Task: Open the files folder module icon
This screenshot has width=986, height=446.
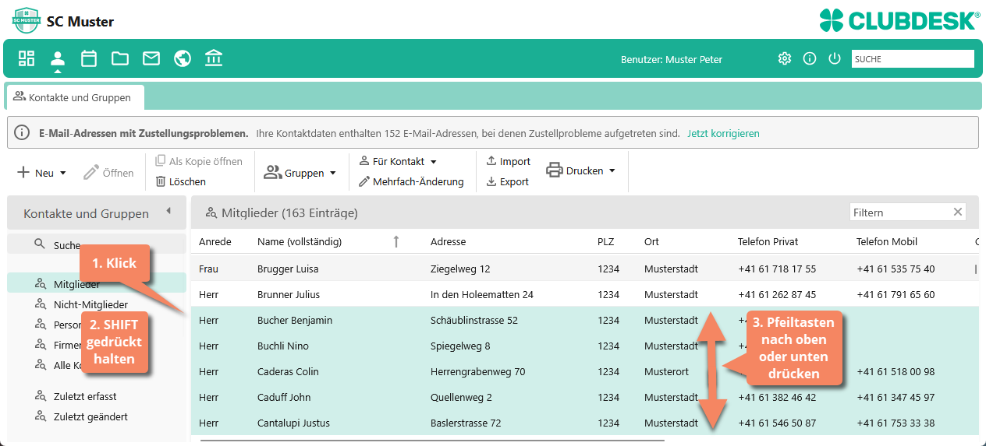Action: (x=120, y=58)
